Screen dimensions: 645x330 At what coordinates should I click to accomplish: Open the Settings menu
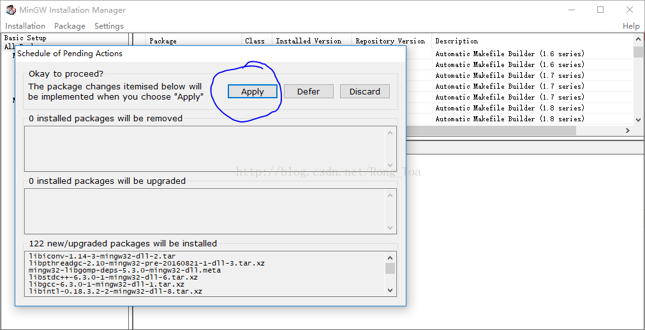click(x=109, y=26)
